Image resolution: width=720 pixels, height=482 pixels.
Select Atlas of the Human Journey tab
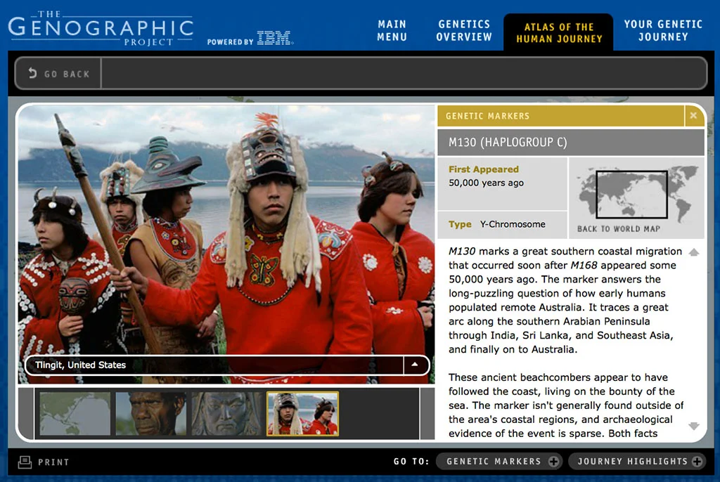559,32
